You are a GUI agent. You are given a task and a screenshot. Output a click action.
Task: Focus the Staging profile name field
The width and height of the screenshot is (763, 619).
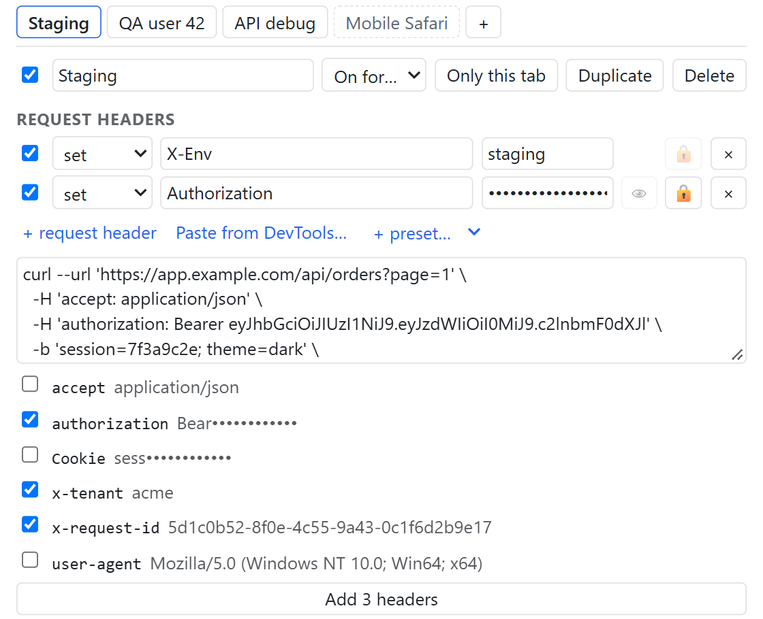[183, 76]
